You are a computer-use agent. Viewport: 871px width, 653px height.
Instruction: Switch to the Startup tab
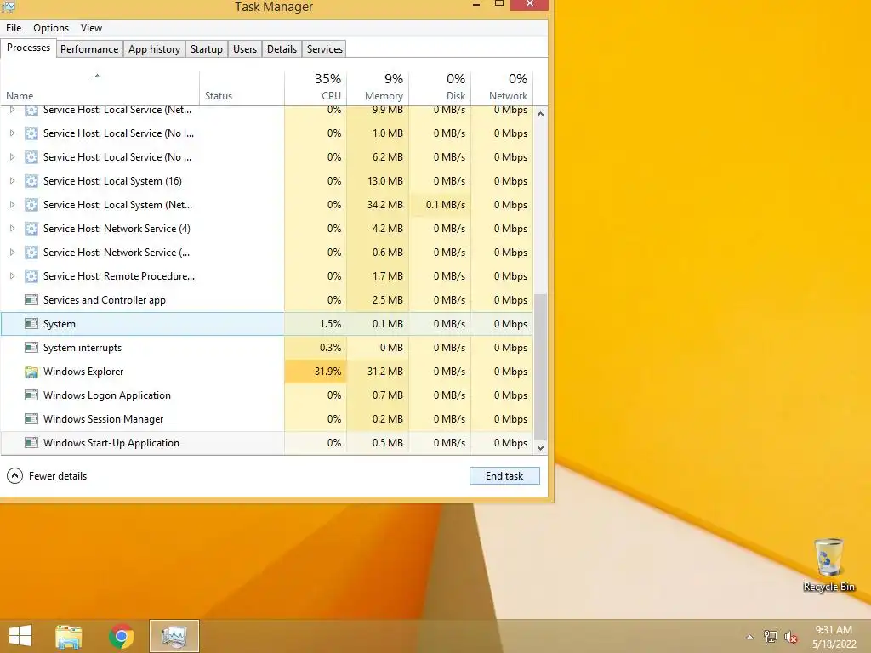[x=207, y=48]
